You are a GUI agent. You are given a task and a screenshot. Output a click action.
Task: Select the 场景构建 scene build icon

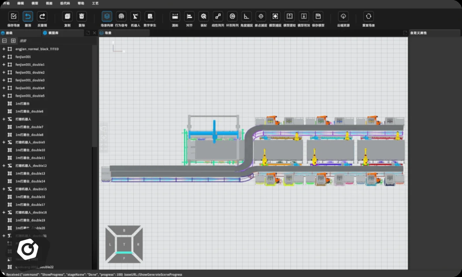[107, 16]
